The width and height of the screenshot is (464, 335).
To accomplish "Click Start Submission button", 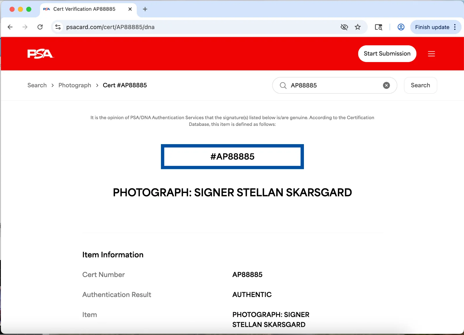I will (x=387, y=54).
